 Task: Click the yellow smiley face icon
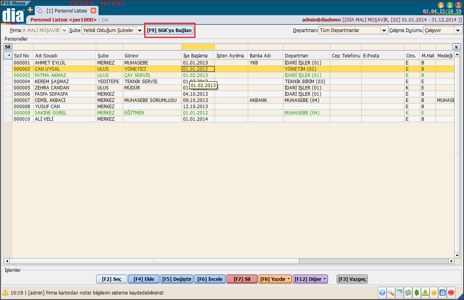(434, 293)
